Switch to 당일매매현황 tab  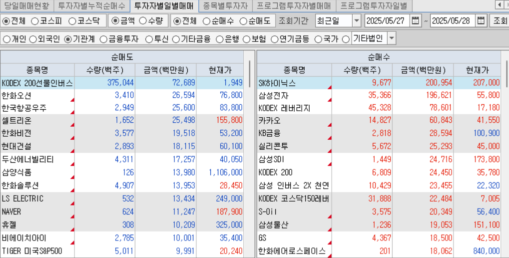coord(27,5)
